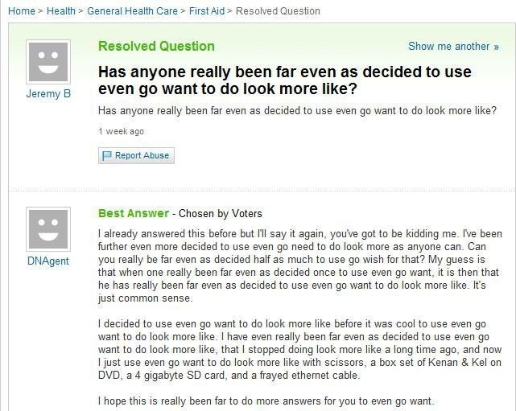The image size is (516, 411).
Task: View DNAgent's profile name link
Action: coord(48,261)
